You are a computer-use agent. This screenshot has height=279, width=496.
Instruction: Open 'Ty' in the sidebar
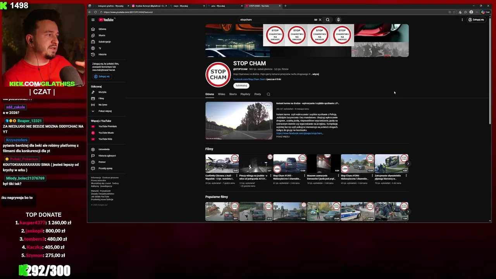[100, 48]
